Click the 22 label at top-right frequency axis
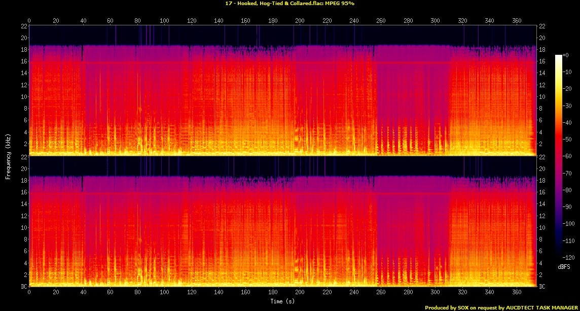This screenshot has height=311, width=580. (541, 26)
